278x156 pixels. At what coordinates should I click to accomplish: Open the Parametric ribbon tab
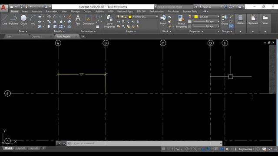coord(52,11)
